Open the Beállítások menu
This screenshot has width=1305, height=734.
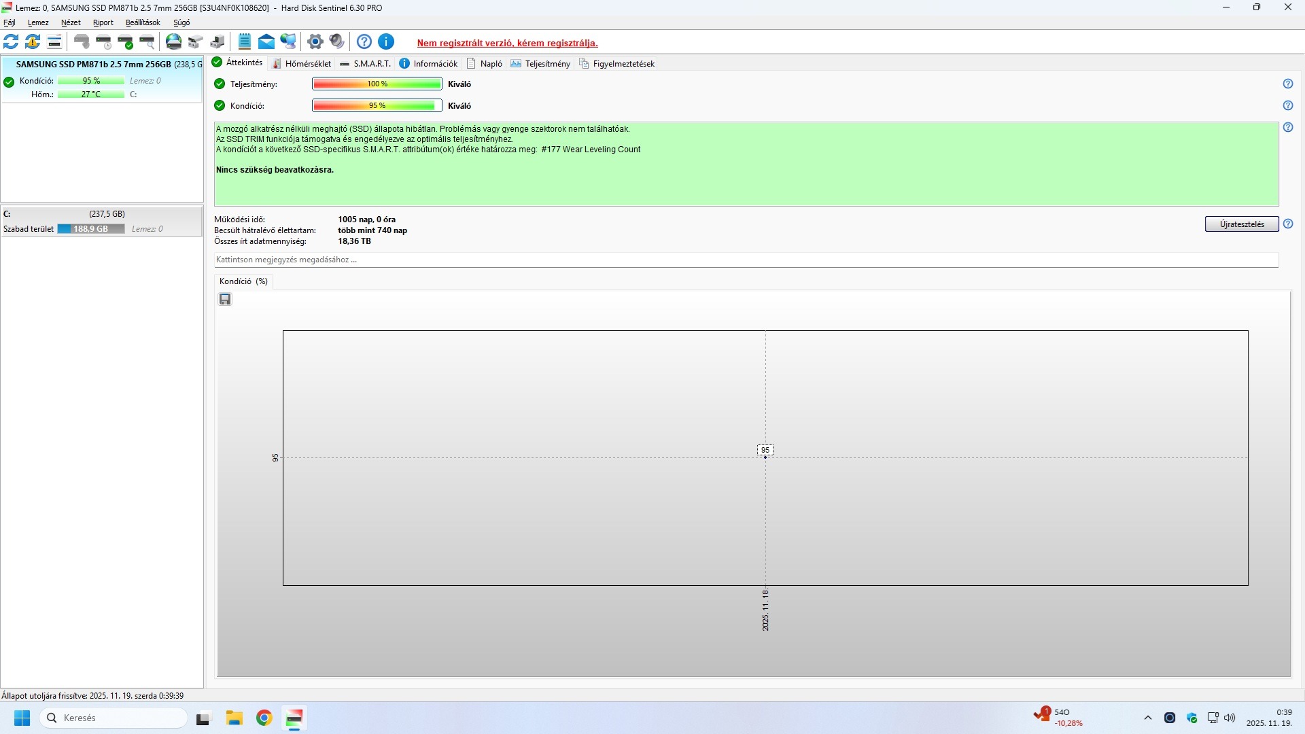pos(143,22)
